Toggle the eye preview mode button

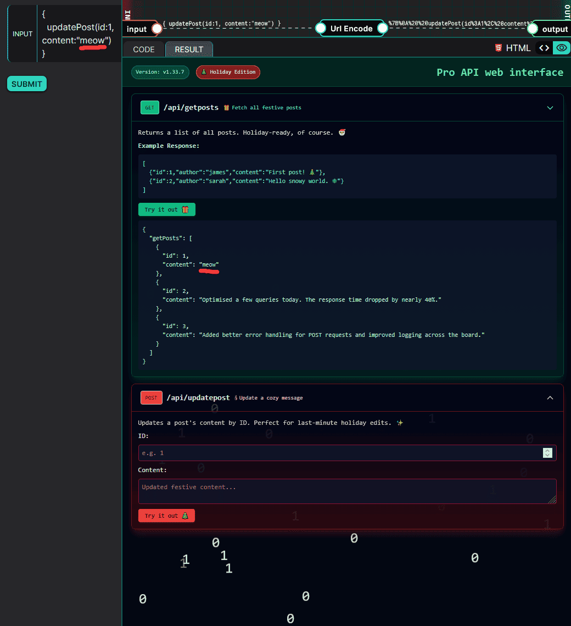(x=561, y=48)
